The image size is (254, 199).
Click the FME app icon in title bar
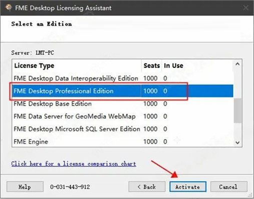(9, 8)
